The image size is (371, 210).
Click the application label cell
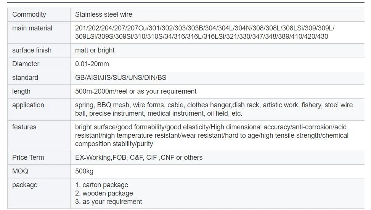pos(39,109)
